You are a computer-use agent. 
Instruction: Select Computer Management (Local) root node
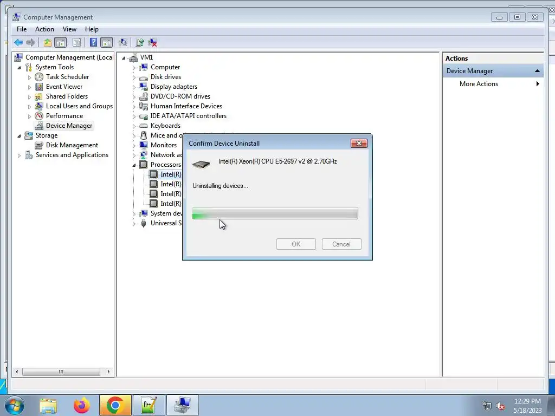[x=69, y=57]
